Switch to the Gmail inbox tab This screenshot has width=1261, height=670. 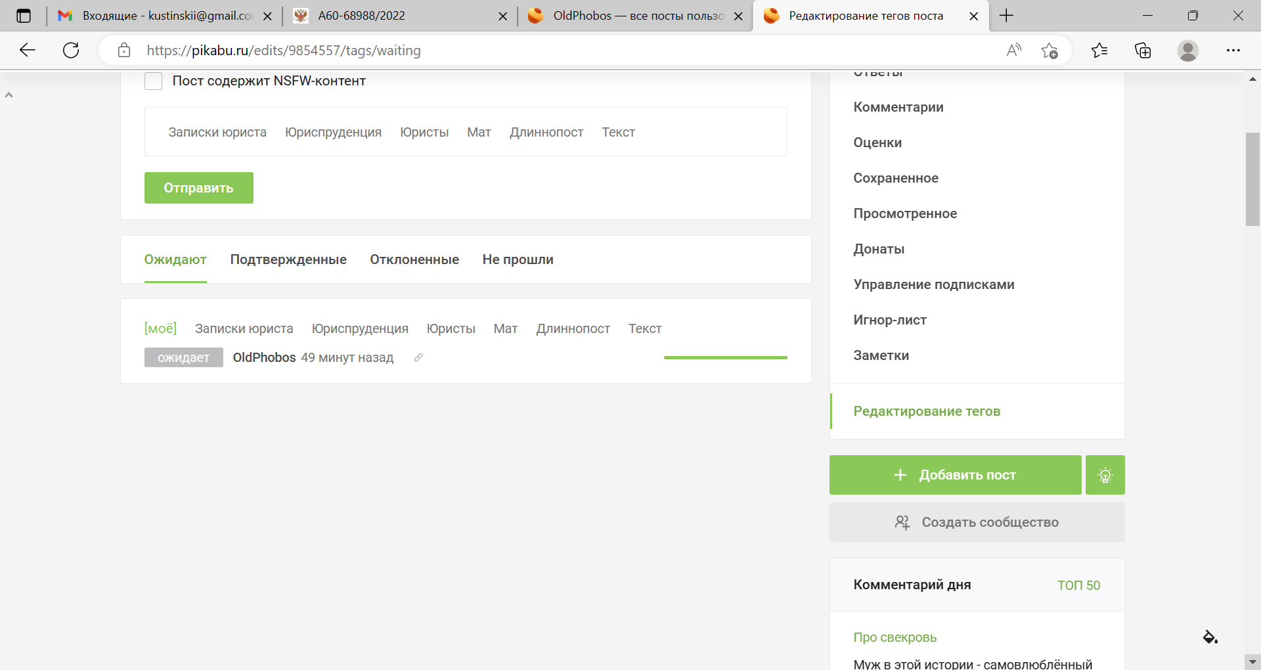point(164,16)
